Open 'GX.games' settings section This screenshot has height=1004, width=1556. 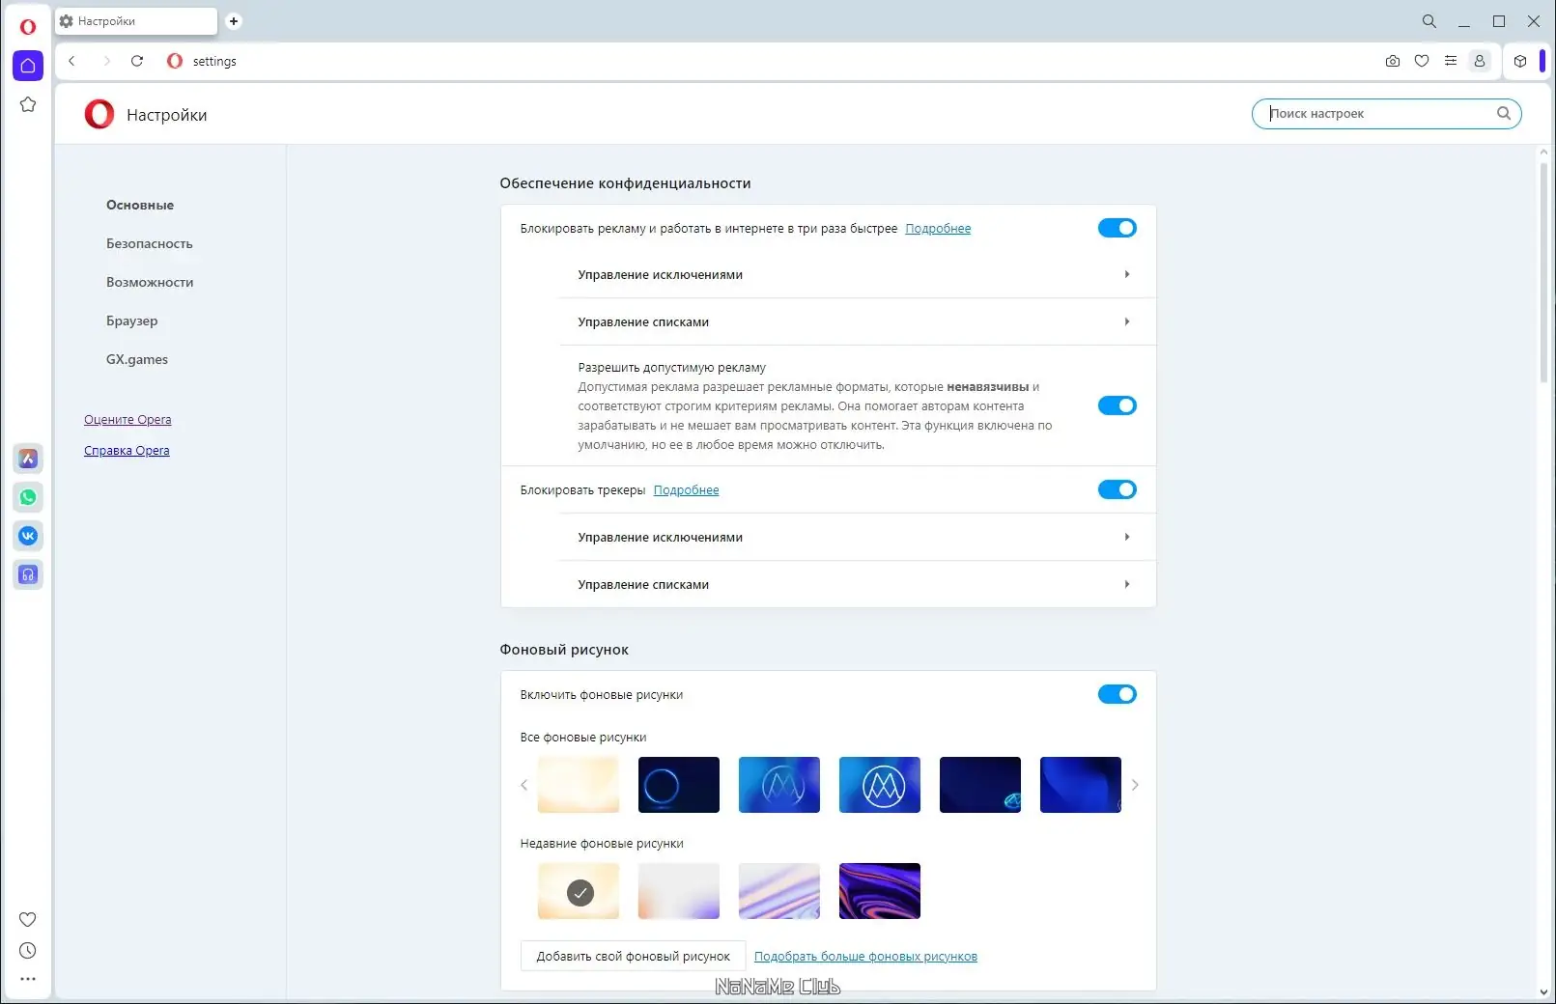click(137, 359)
